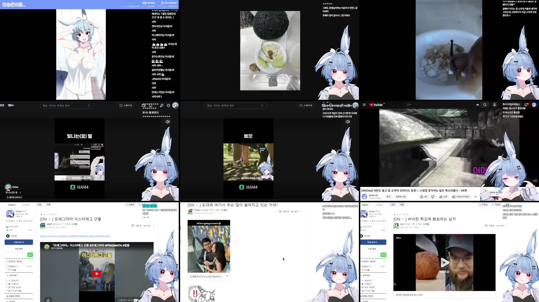Click the 이동 button above 프래그마타 post

pyautogui.click(x=40, y=205)
